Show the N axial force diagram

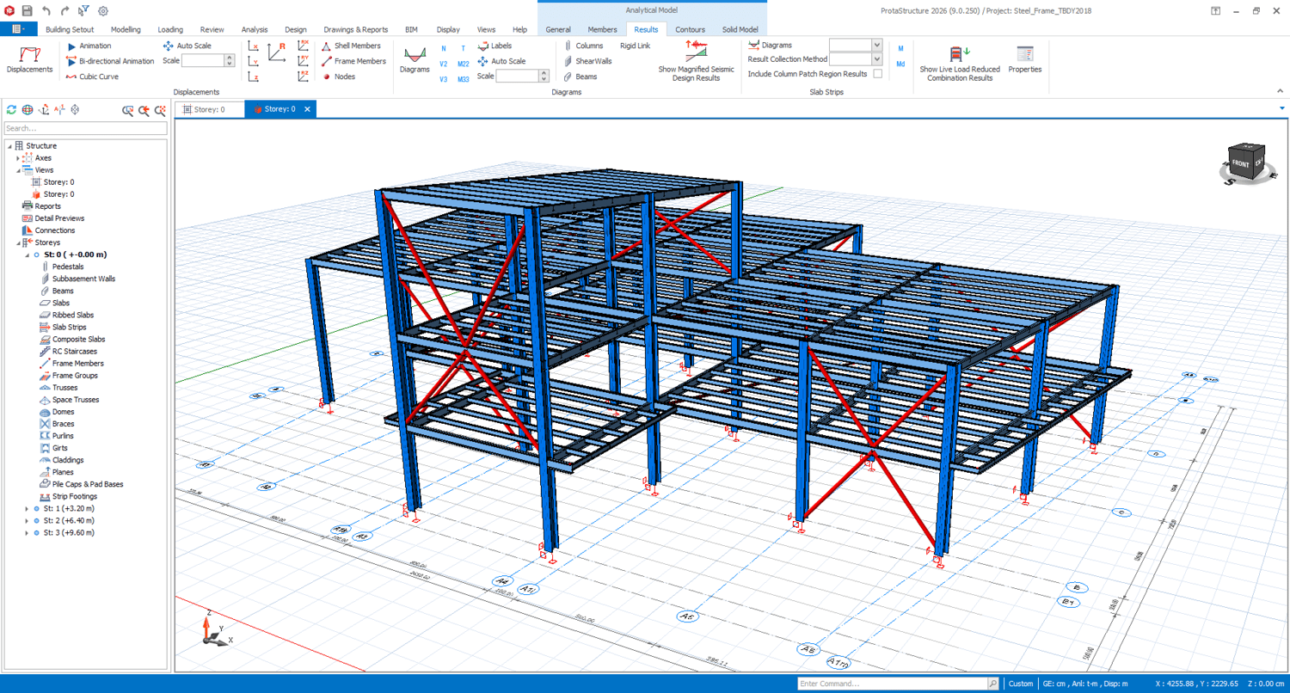coord(444,49)
